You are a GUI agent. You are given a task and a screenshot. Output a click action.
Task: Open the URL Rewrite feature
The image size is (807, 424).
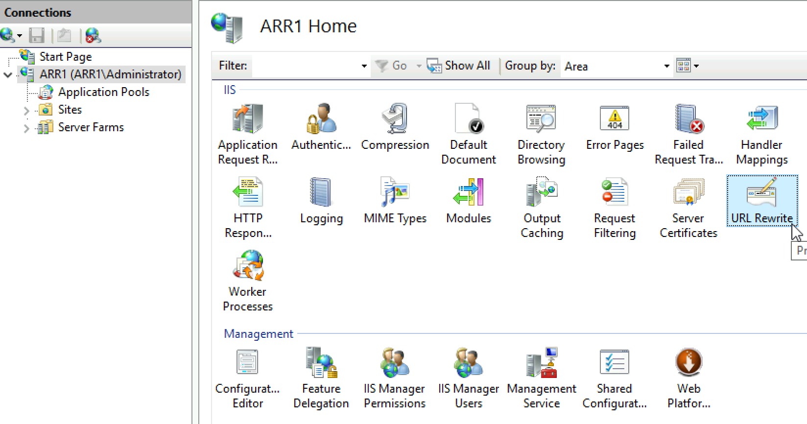point(762,201)
